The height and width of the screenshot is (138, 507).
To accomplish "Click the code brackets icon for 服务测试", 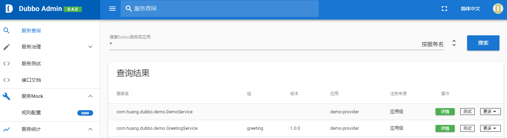I will pos(7,64).
